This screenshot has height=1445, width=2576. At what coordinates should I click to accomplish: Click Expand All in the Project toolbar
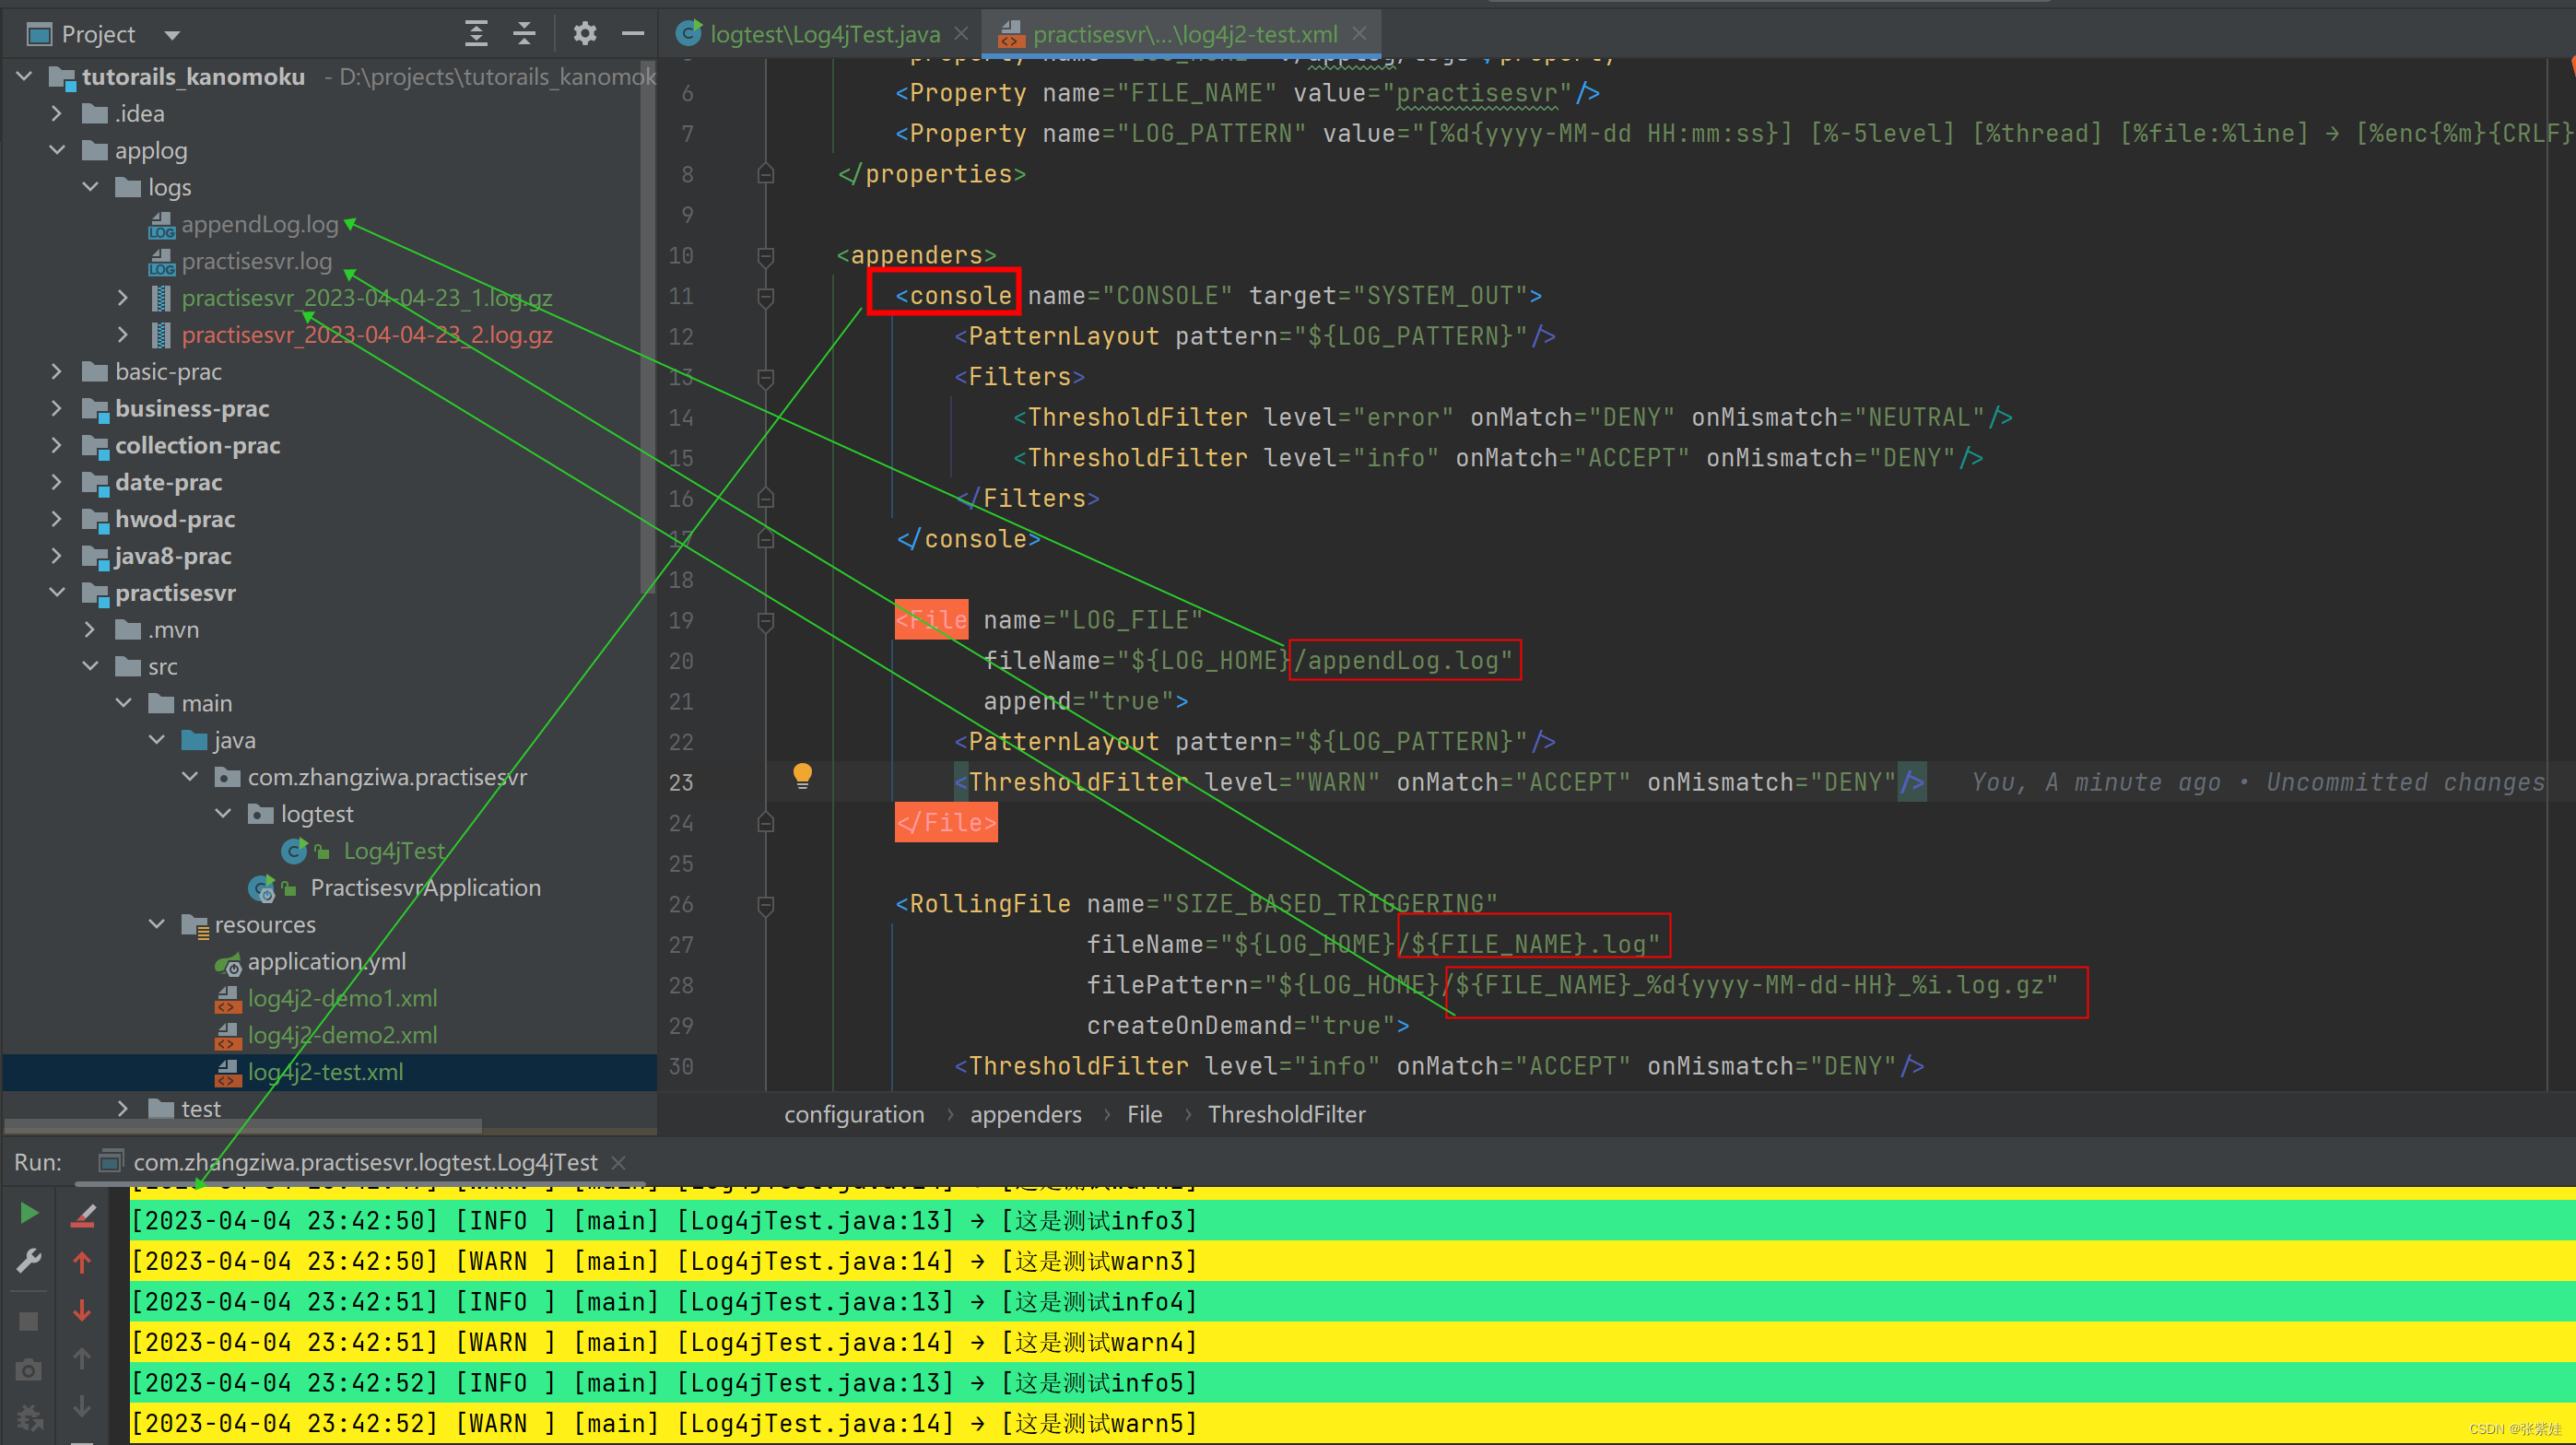point(476,33)
